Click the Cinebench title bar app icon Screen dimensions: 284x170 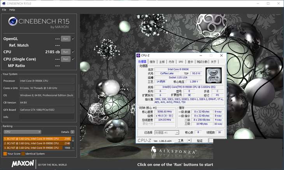[4, 3]
